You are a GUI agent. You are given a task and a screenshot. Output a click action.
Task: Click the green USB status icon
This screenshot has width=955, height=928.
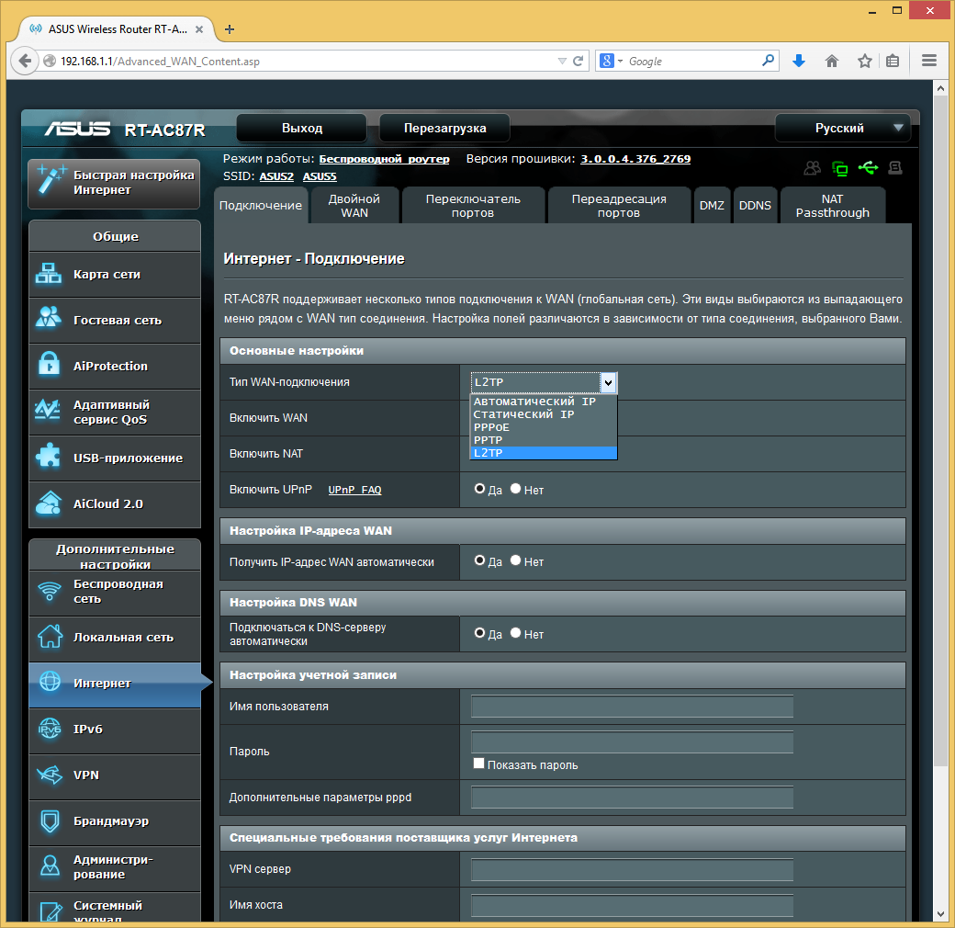point(868,167)
